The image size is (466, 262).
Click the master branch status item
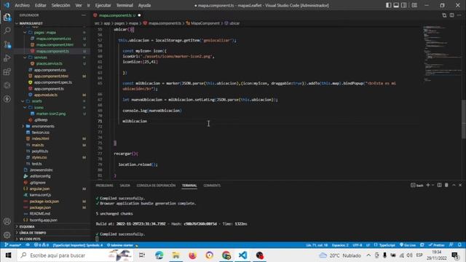click(x=13, y=245)
